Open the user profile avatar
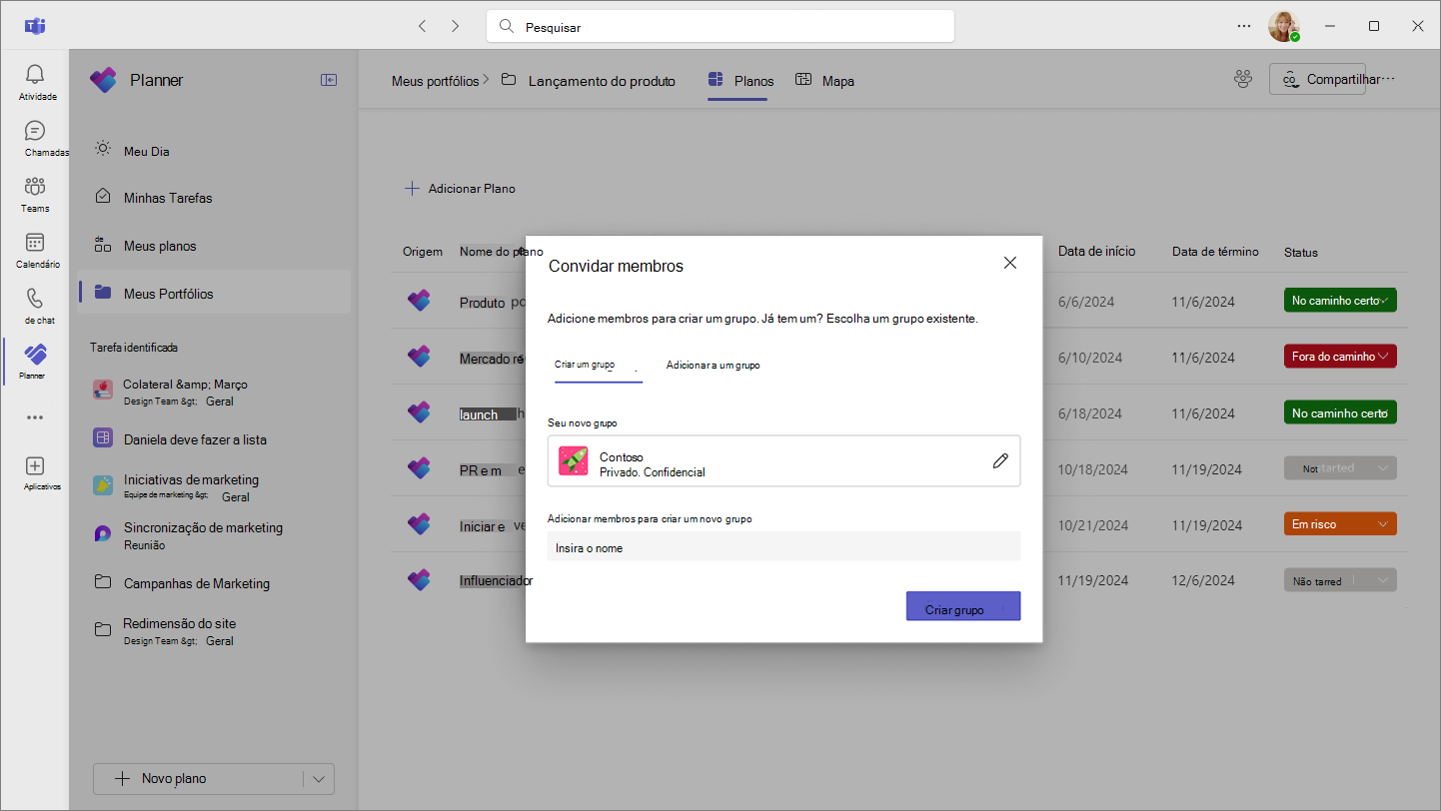 pyautogui.click(x=1284, y=26)
